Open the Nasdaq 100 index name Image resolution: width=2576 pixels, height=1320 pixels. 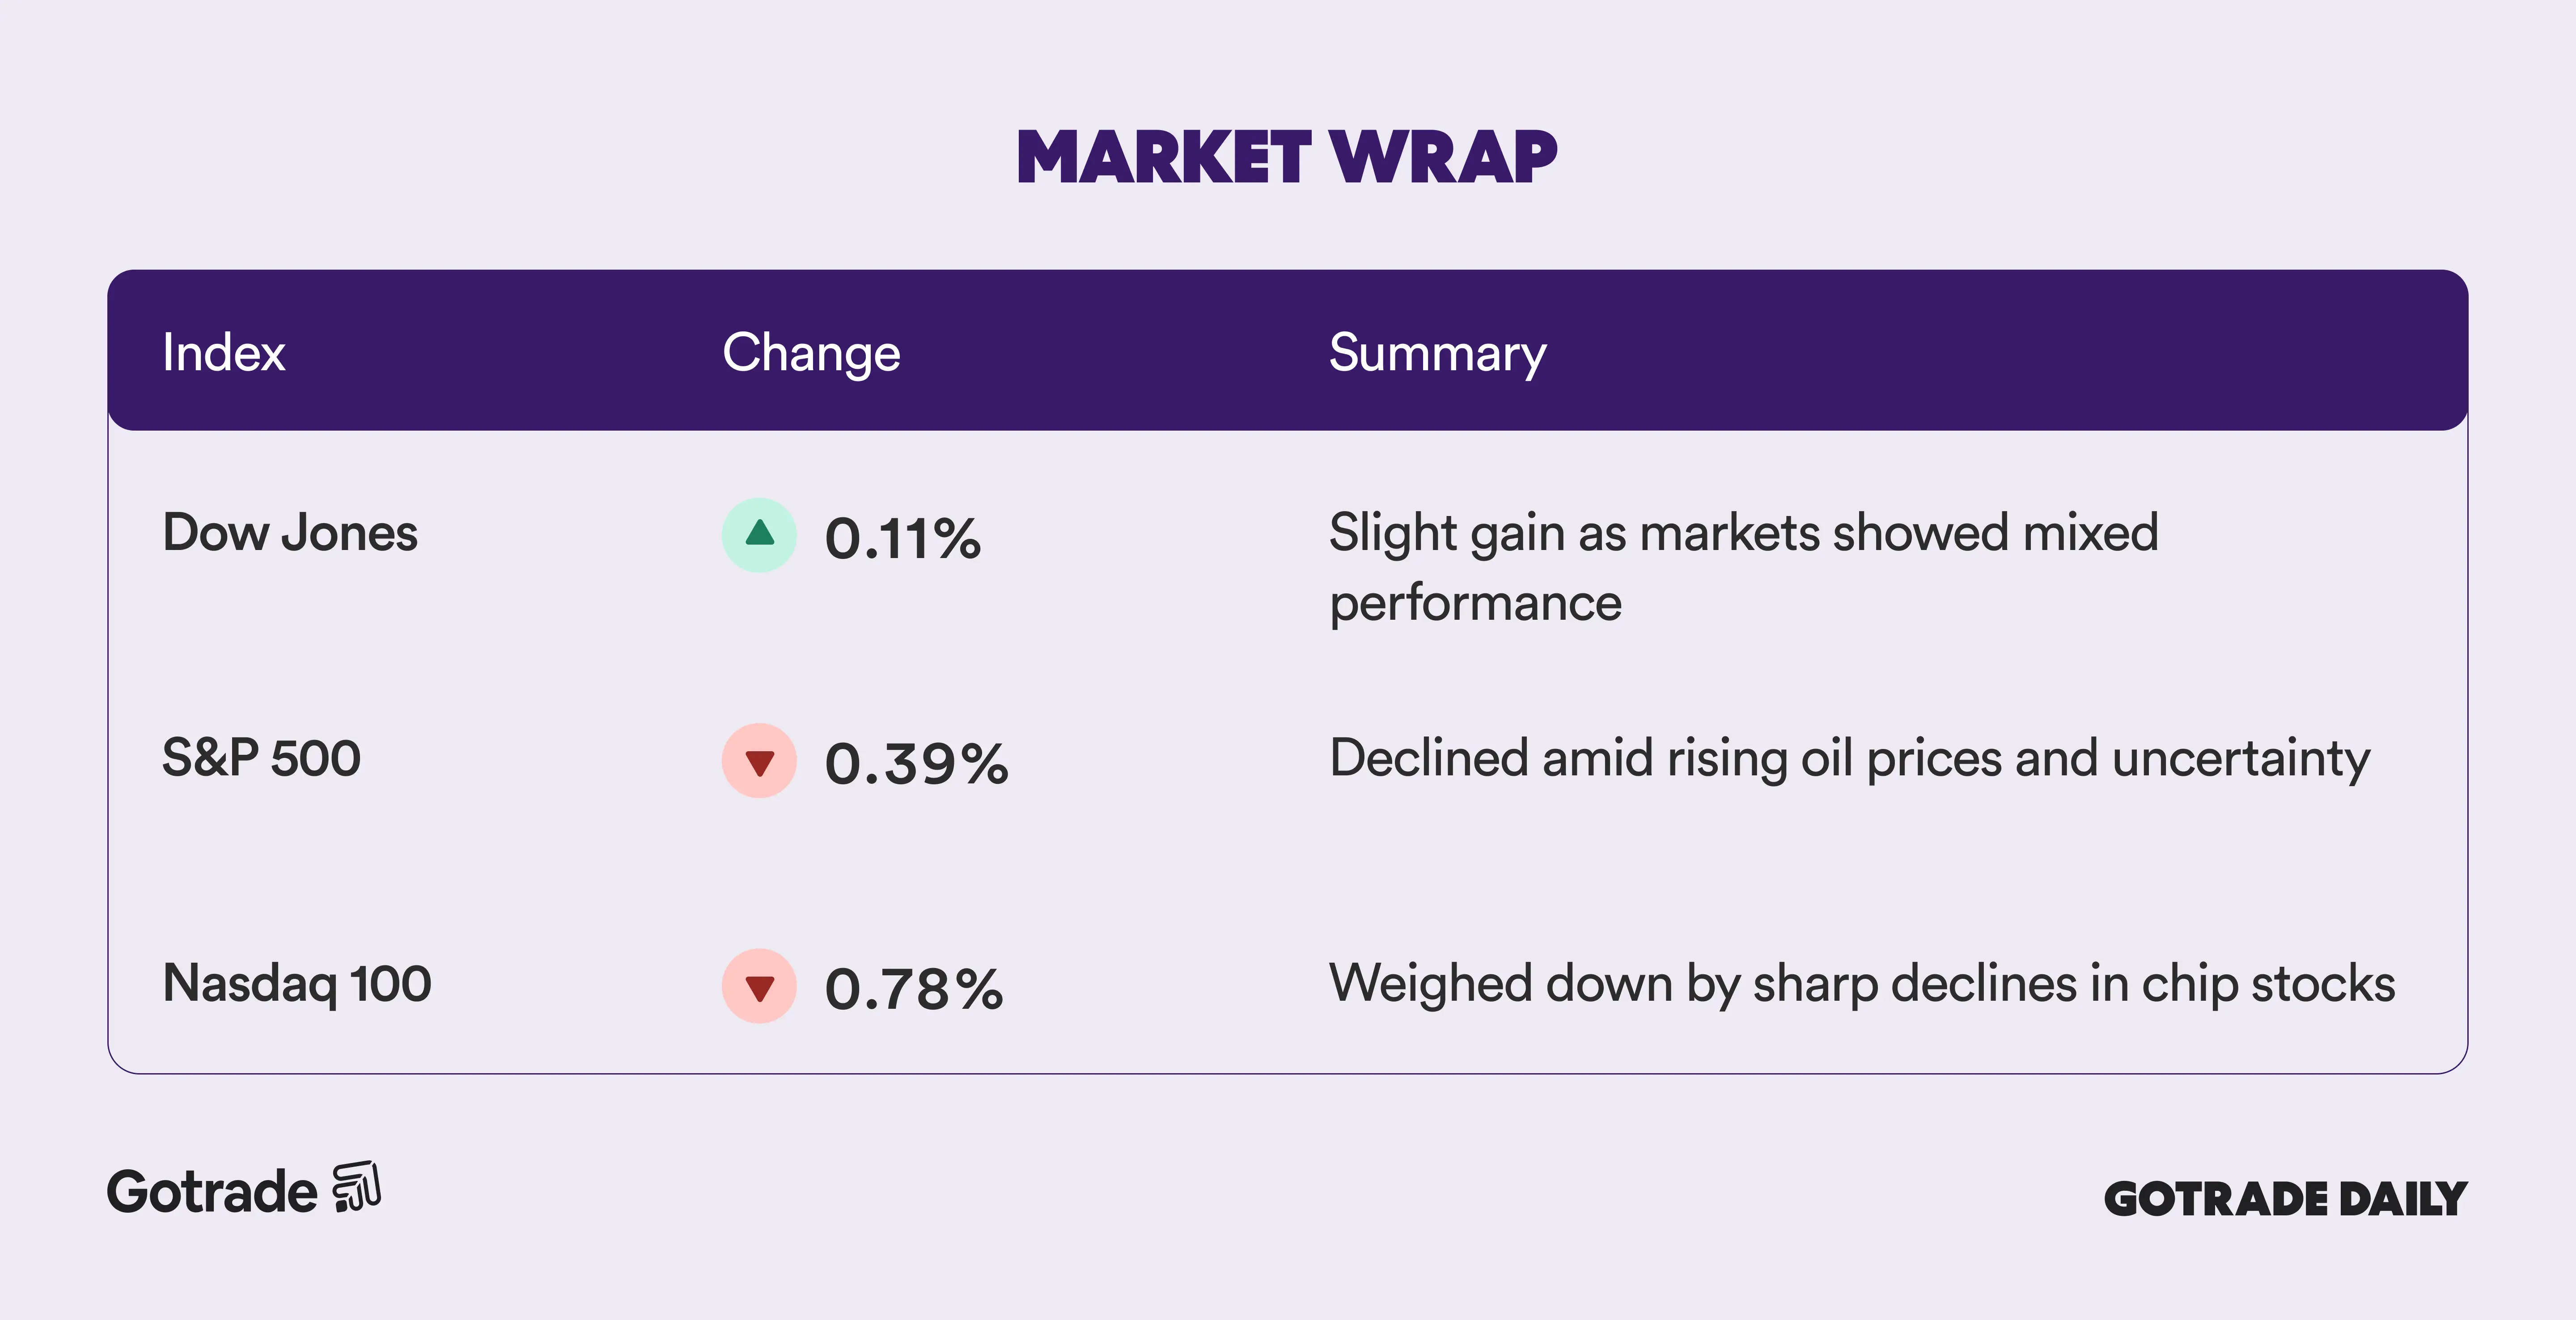297,983
